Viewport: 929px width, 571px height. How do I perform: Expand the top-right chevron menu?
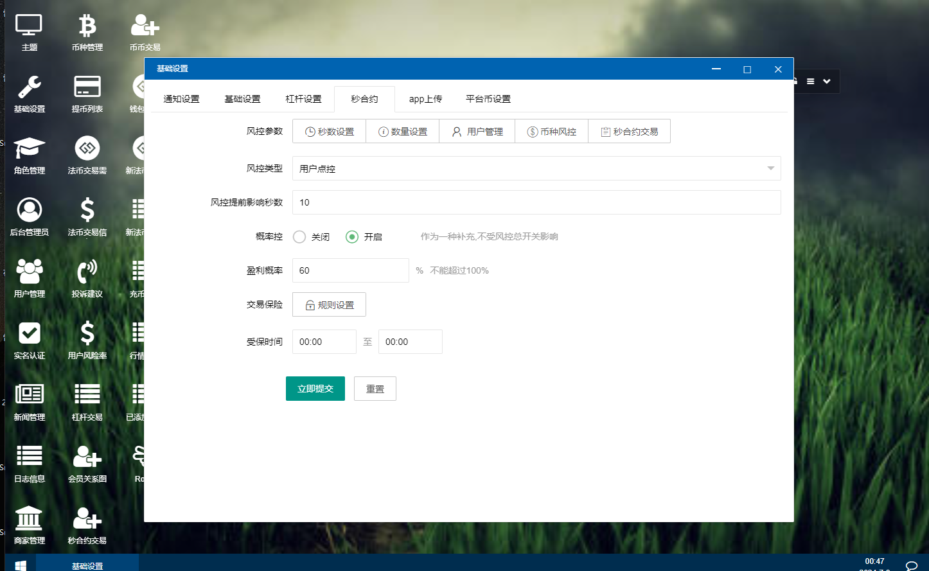point(827,82)
